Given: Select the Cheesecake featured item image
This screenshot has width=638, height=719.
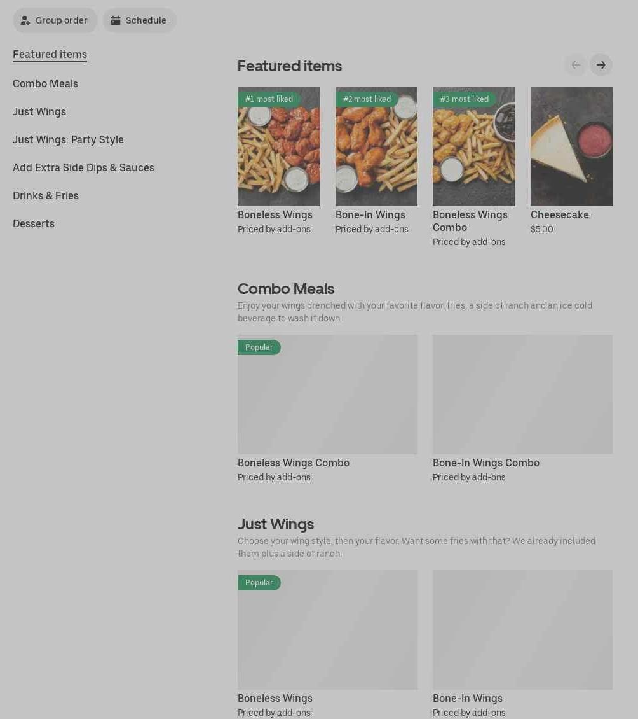Looking at the screenshot, I should pos(571,146).
